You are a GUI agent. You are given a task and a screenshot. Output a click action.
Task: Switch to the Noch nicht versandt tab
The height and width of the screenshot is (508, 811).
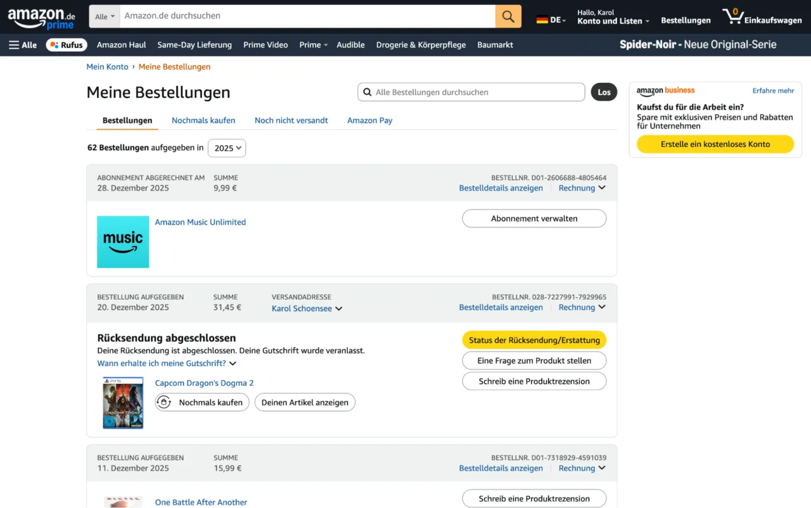(291, 120)
